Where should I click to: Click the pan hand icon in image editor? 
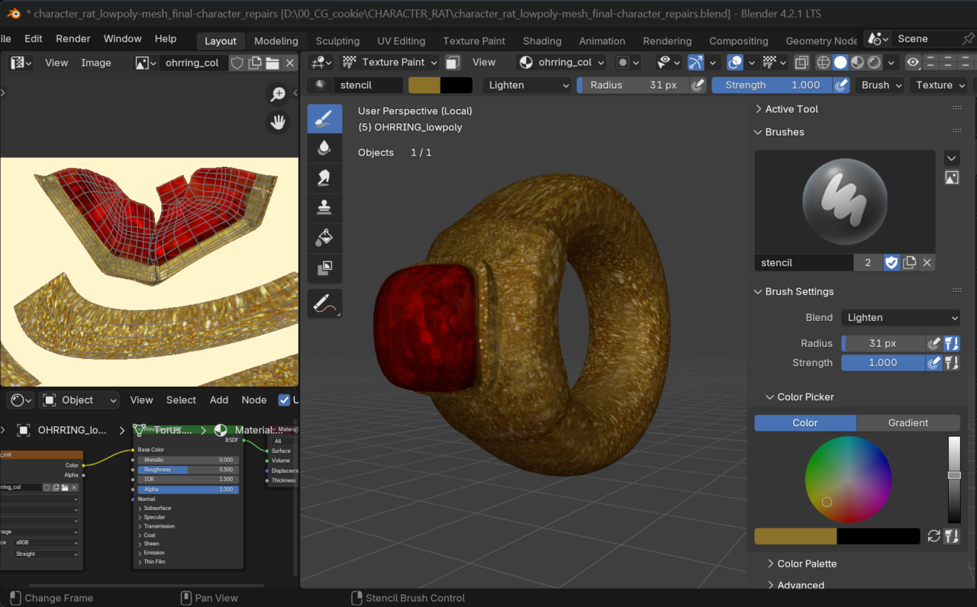coord(278,122)
